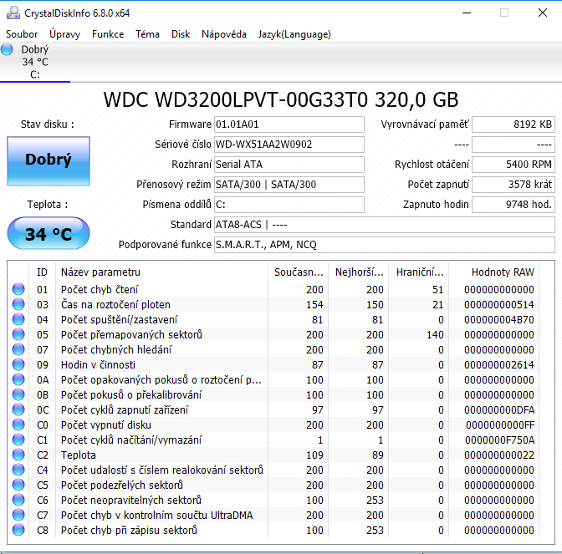Click the threshold value 140 in row 05

click(x=435, y=334)
